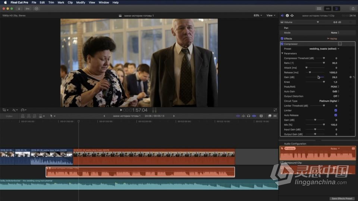
Task: Click the background tasks checkmark icon
Action: pos(37,9)
